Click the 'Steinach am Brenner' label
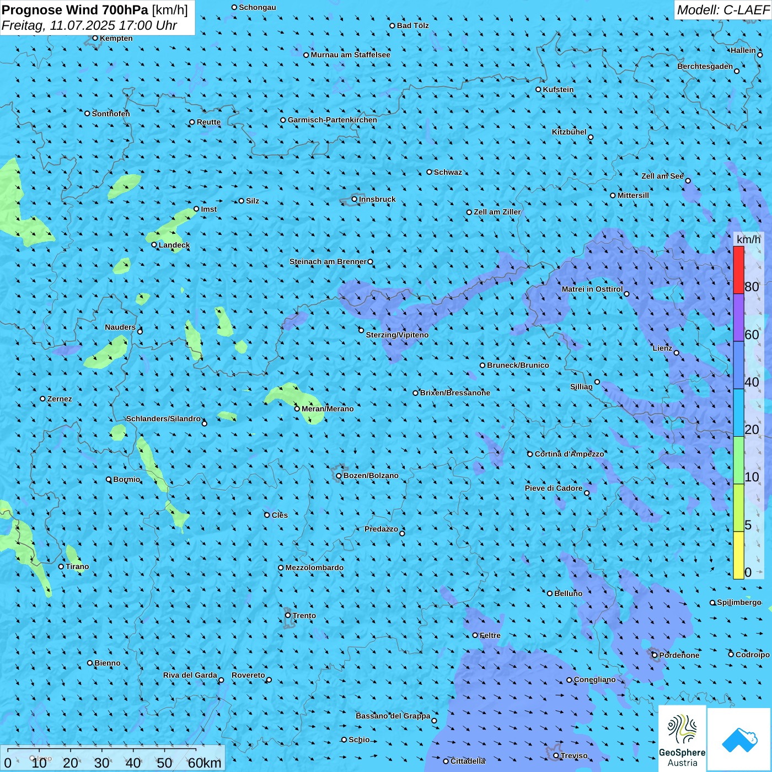772x772 pixels. [328, 261]
